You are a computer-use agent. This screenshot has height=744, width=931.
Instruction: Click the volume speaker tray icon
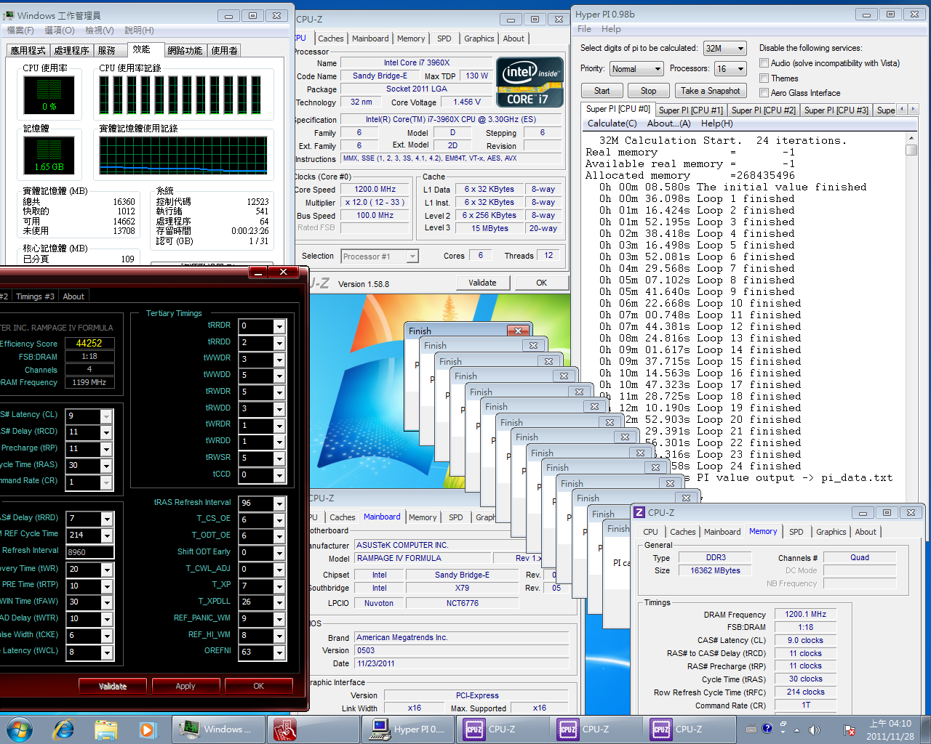point(814,729)
